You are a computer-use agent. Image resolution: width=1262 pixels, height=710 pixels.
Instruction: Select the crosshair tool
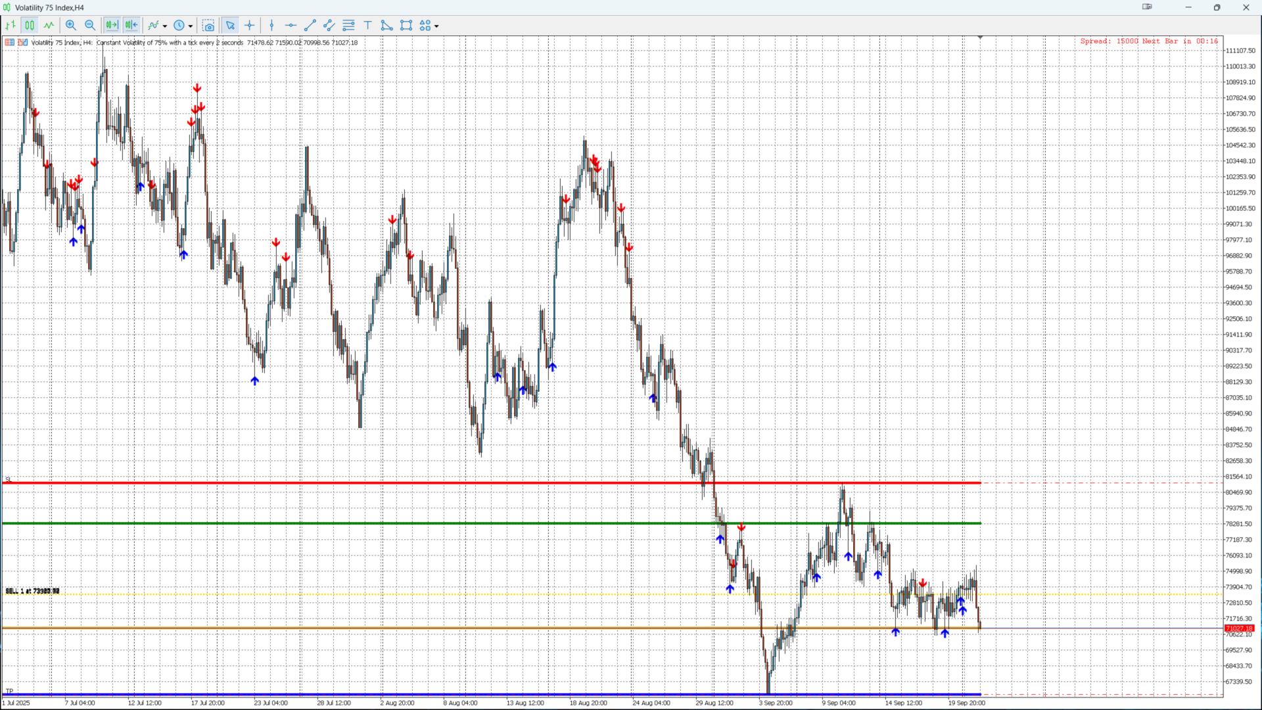tap(250, 26)
